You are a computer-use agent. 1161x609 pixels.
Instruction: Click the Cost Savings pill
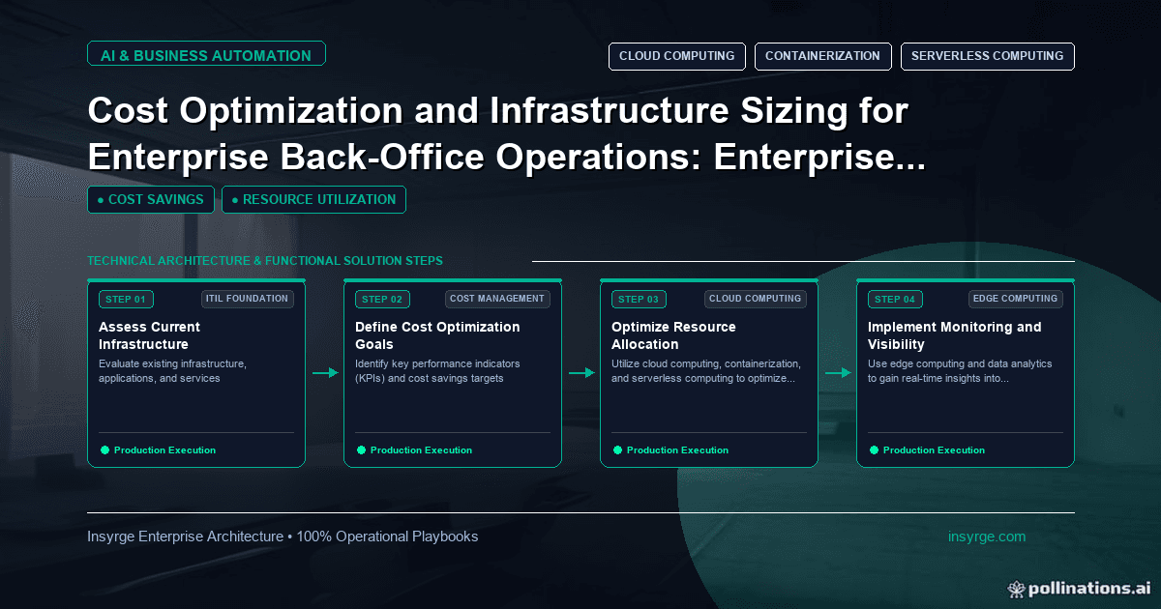point(151,199)
